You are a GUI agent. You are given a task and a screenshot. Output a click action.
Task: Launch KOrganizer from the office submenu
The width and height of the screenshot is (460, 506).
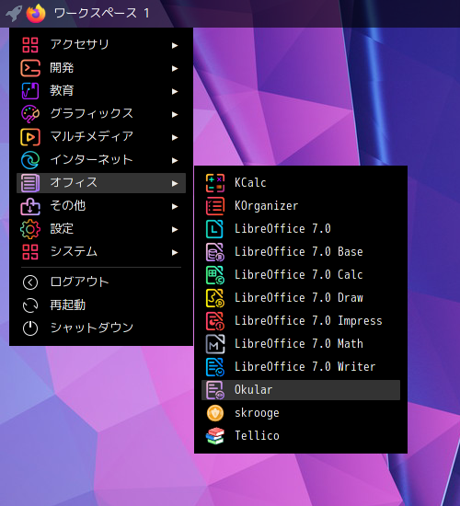pos(301,206)
